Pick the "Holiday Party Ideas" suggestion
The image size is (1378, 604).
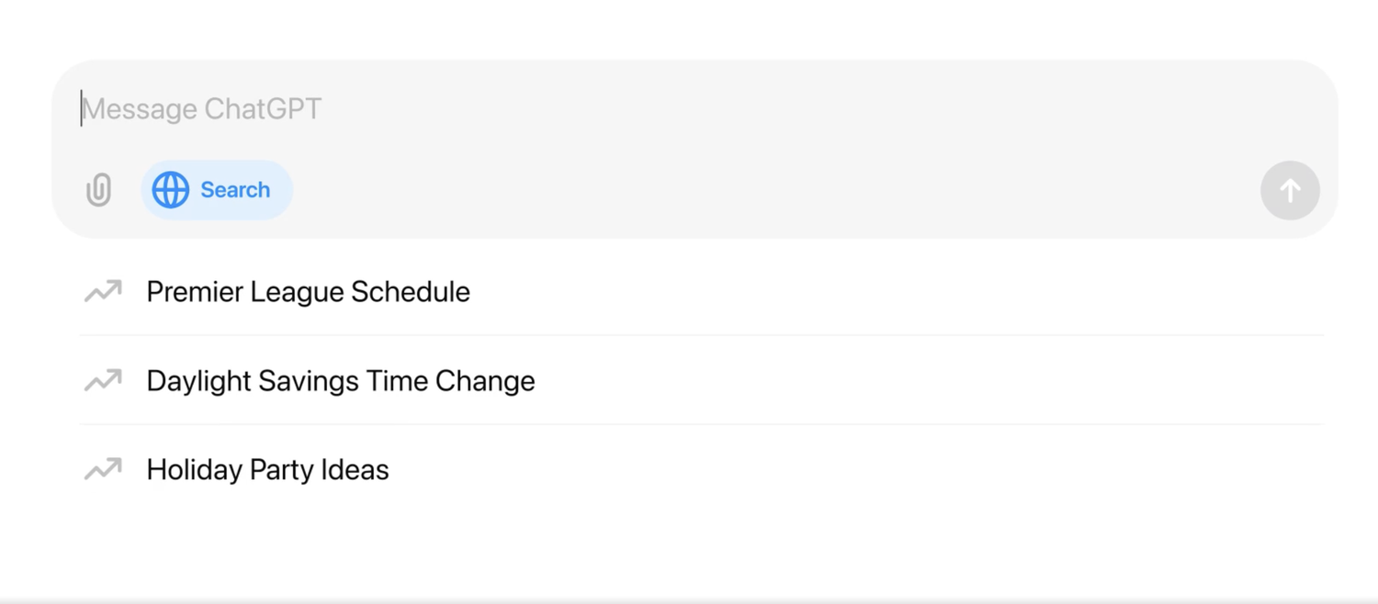pyautogui.click(x=267, y=470)
